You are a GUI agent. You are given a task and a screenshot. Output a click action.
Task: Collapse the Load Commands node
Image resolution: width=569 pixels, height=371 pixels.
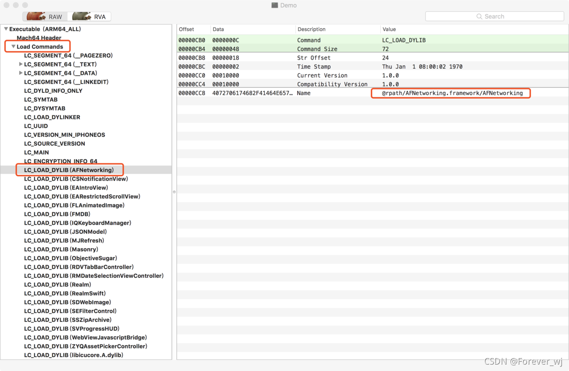click(x=13, y=47)
